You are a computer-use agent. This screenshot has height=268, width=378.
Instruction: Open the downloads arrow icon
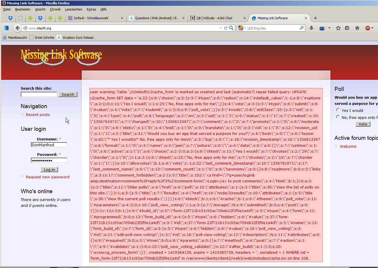tap(311, 28)
